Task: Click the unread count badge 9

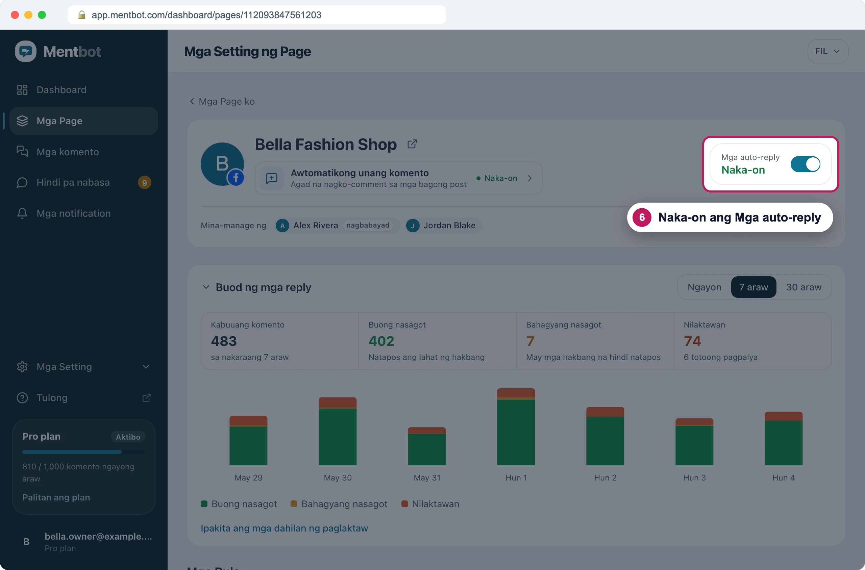Action: (144, 182)
